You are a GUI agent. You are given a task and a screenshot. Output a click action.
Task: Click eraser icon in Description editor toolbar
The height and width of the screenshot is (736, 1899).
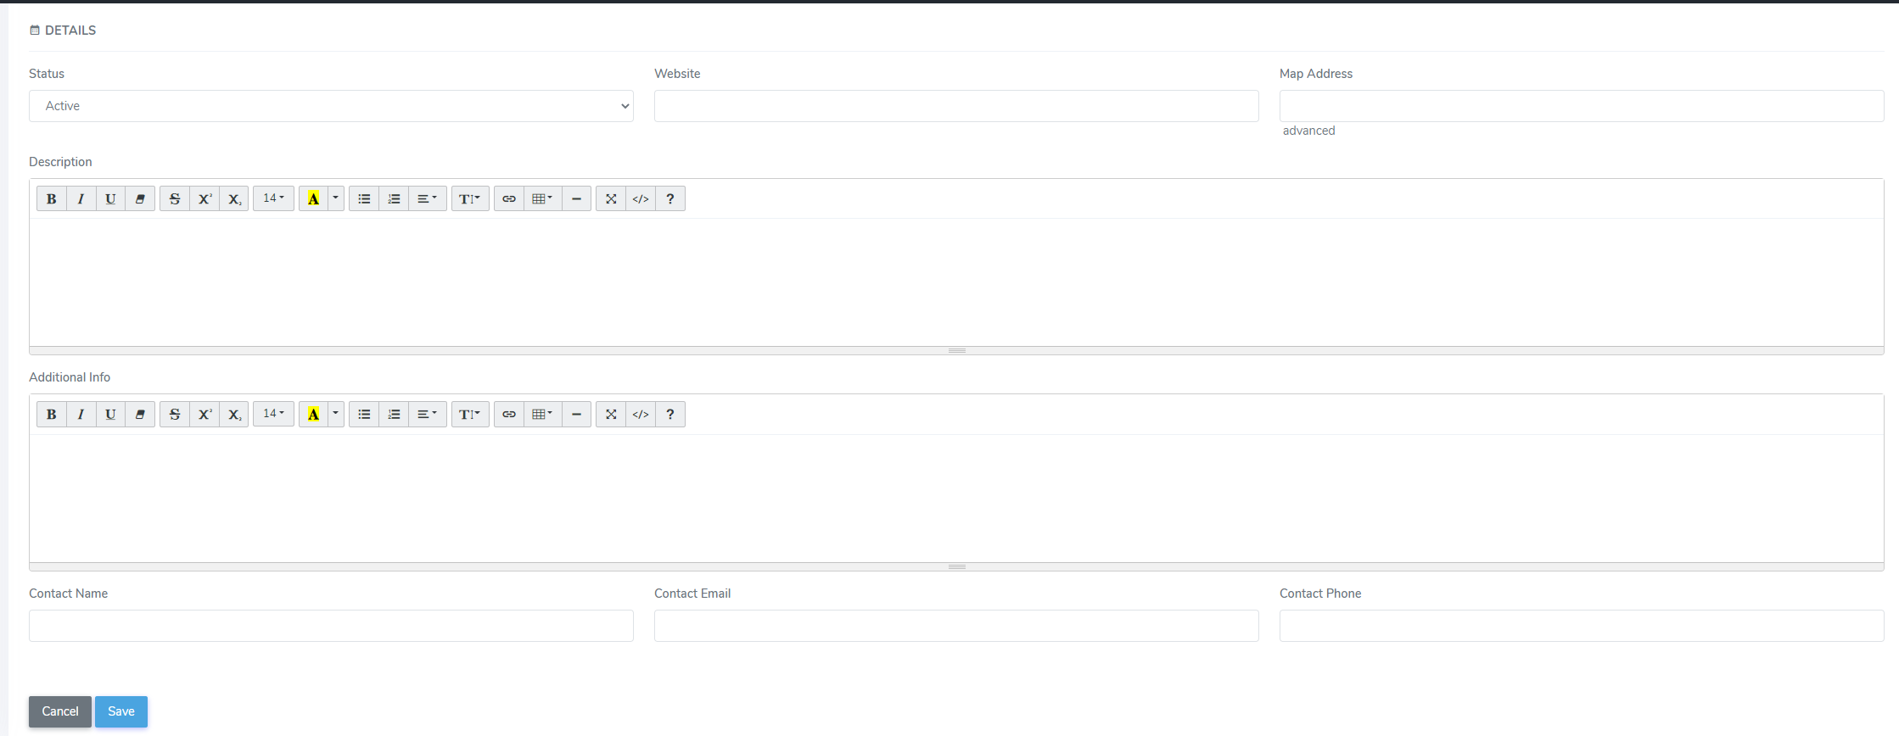140,198
